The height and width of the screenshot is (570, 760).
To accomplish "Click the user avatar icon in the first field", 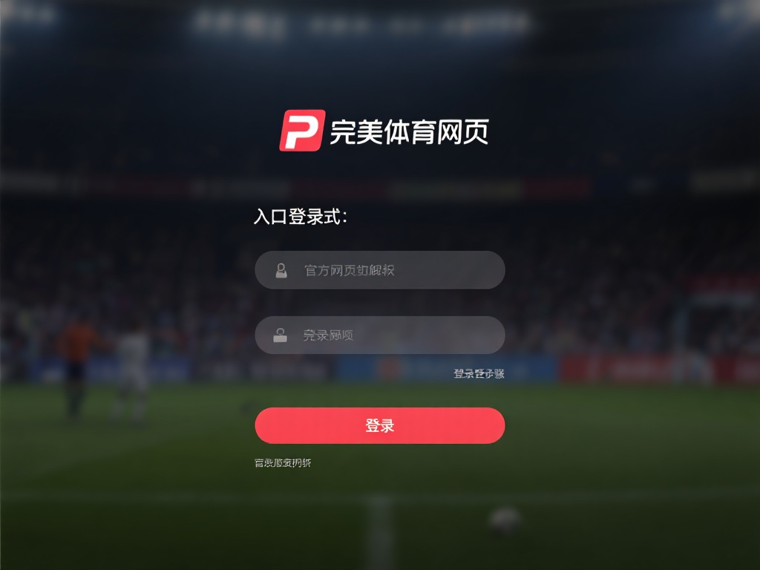I will coord(281,270).
